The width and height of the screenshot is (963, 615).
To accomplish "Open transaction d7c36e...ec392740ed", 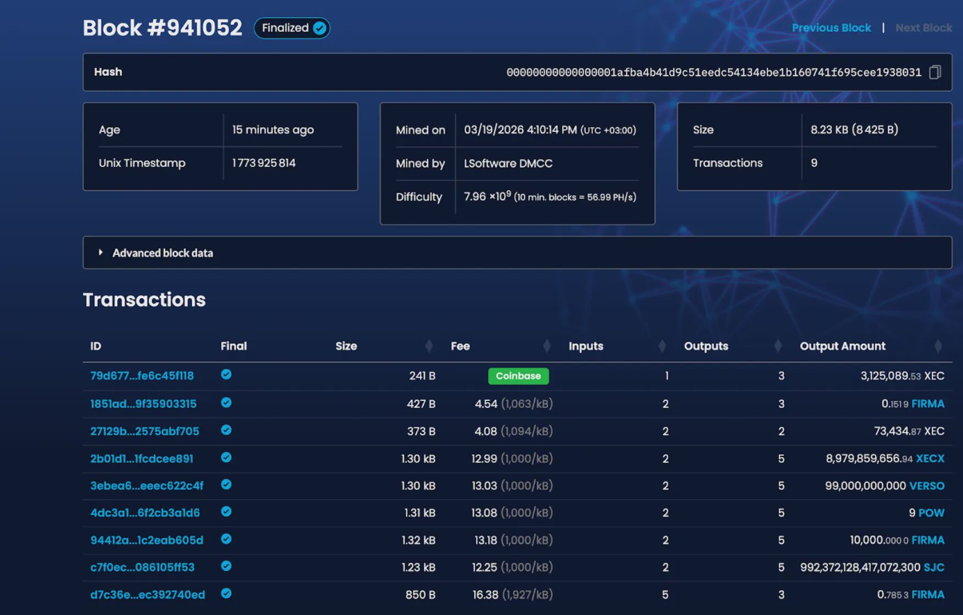I will point(148,594).
